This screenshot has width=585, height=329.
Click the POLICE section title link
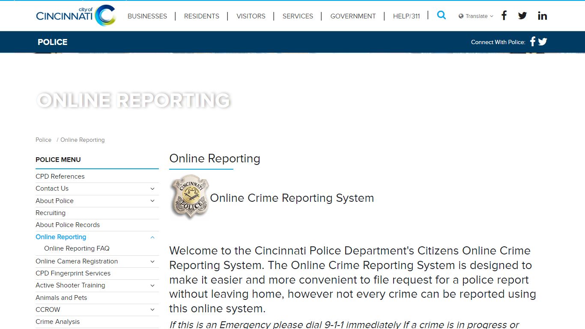(52, 42)
